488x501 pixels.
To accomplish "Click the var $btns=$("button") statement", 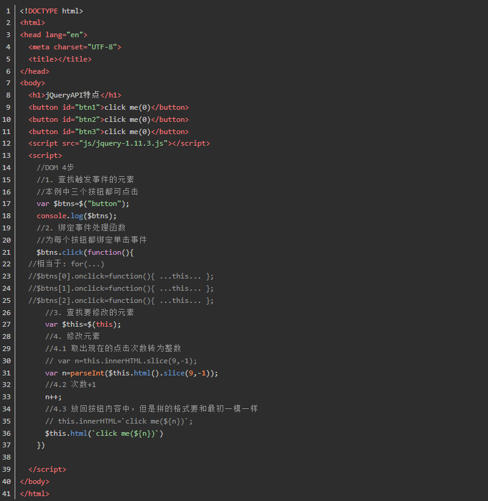I will [x=83, y=204].
